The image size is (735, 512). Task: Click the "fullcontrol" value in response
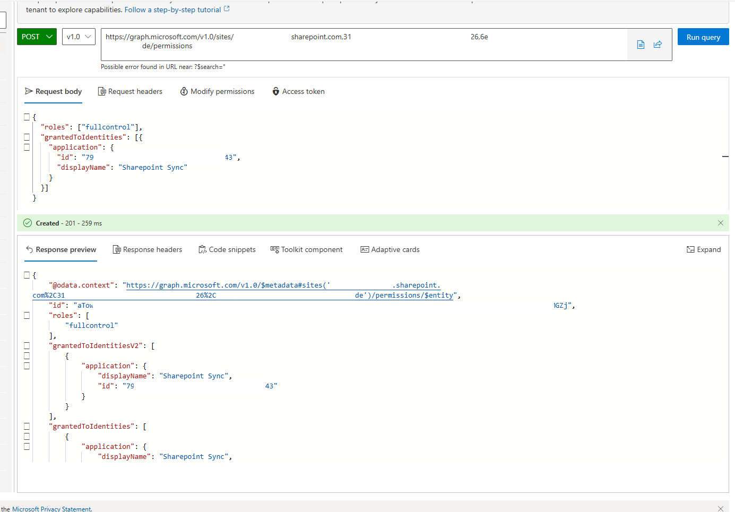coord(92,325)
